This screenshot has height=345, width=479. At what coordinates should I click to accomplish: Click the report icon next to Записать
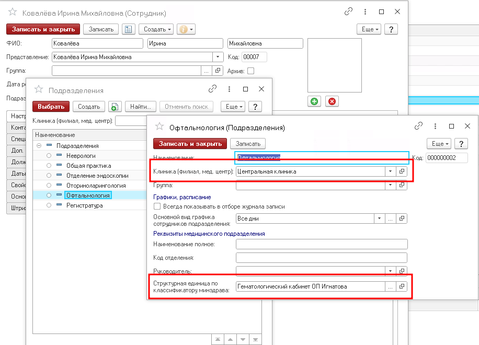coord(128,29)
